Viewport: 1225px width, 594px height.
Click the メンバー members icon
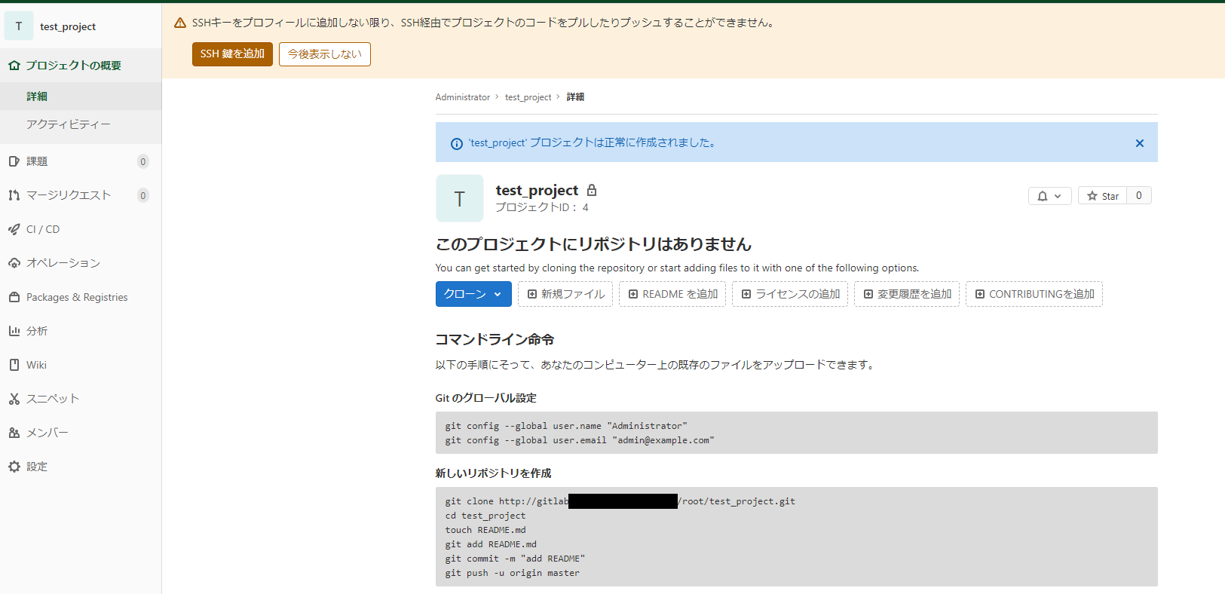[14, 433]
